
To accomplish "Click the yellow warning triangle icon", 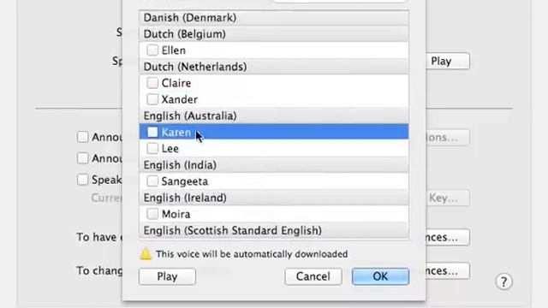I will pyautogui.click(x=146, y=254).
